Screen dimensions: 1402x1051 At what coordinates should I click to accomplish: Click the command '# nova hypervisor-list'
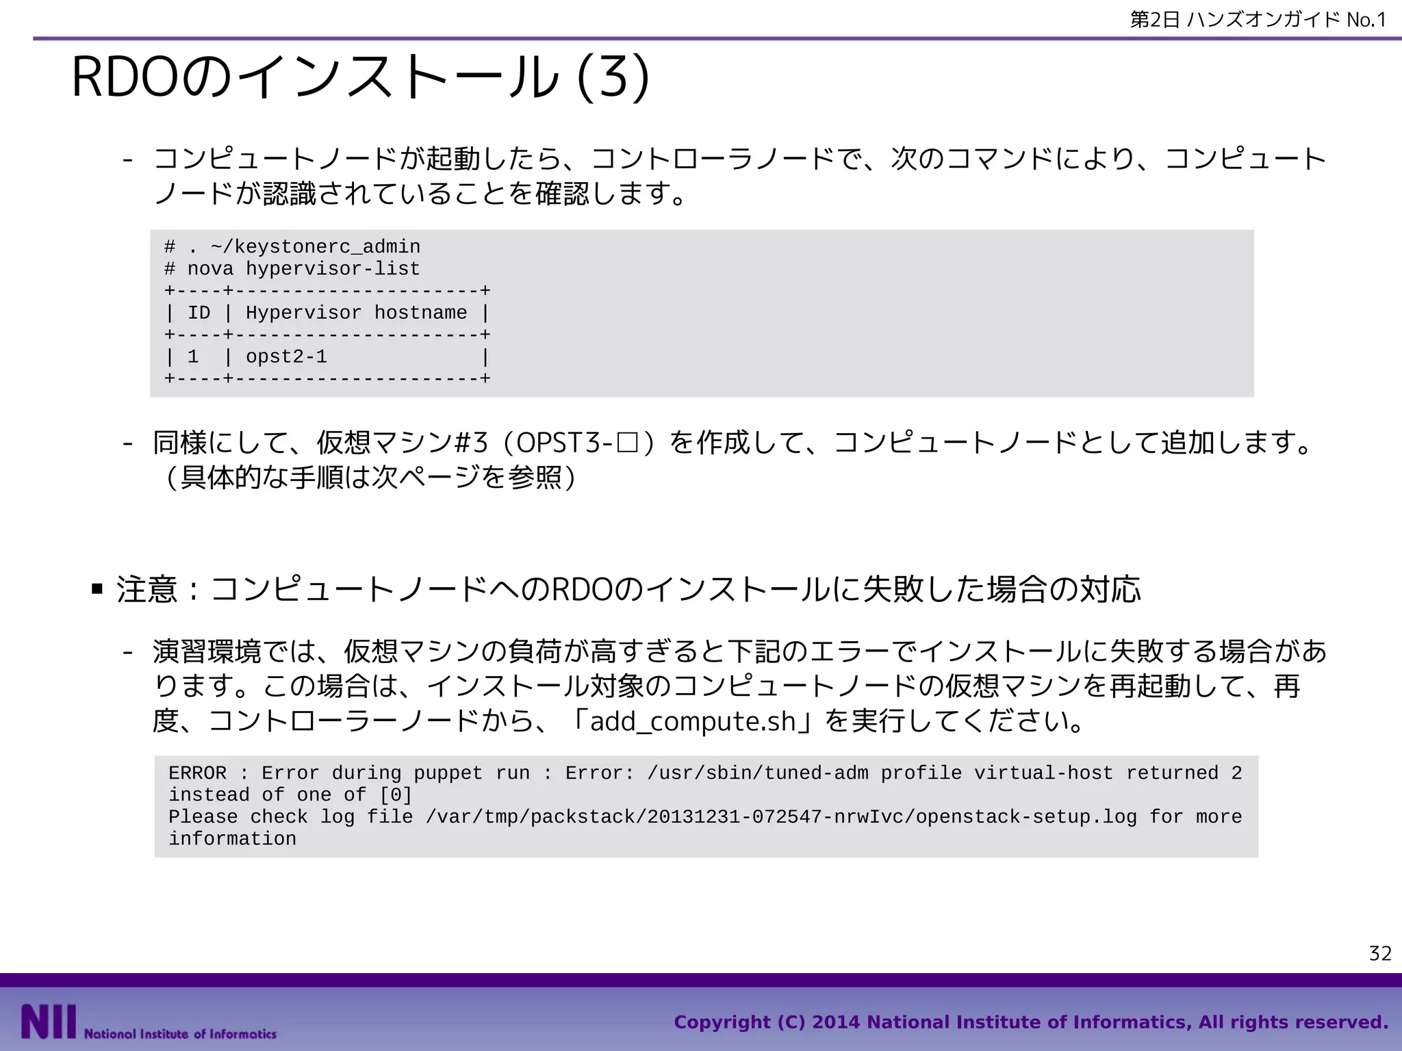pyautogui.click(x=292, y=269)
